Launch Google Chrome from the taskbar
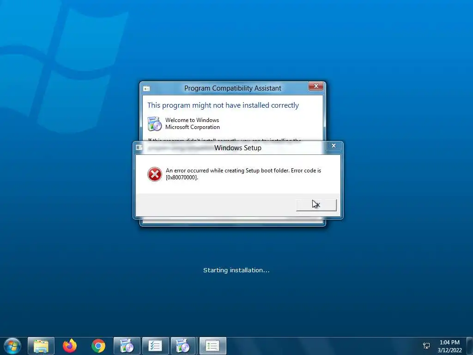The height and width of the screenshot is (355, 473). pyautogui.click(x=98, y=346)
